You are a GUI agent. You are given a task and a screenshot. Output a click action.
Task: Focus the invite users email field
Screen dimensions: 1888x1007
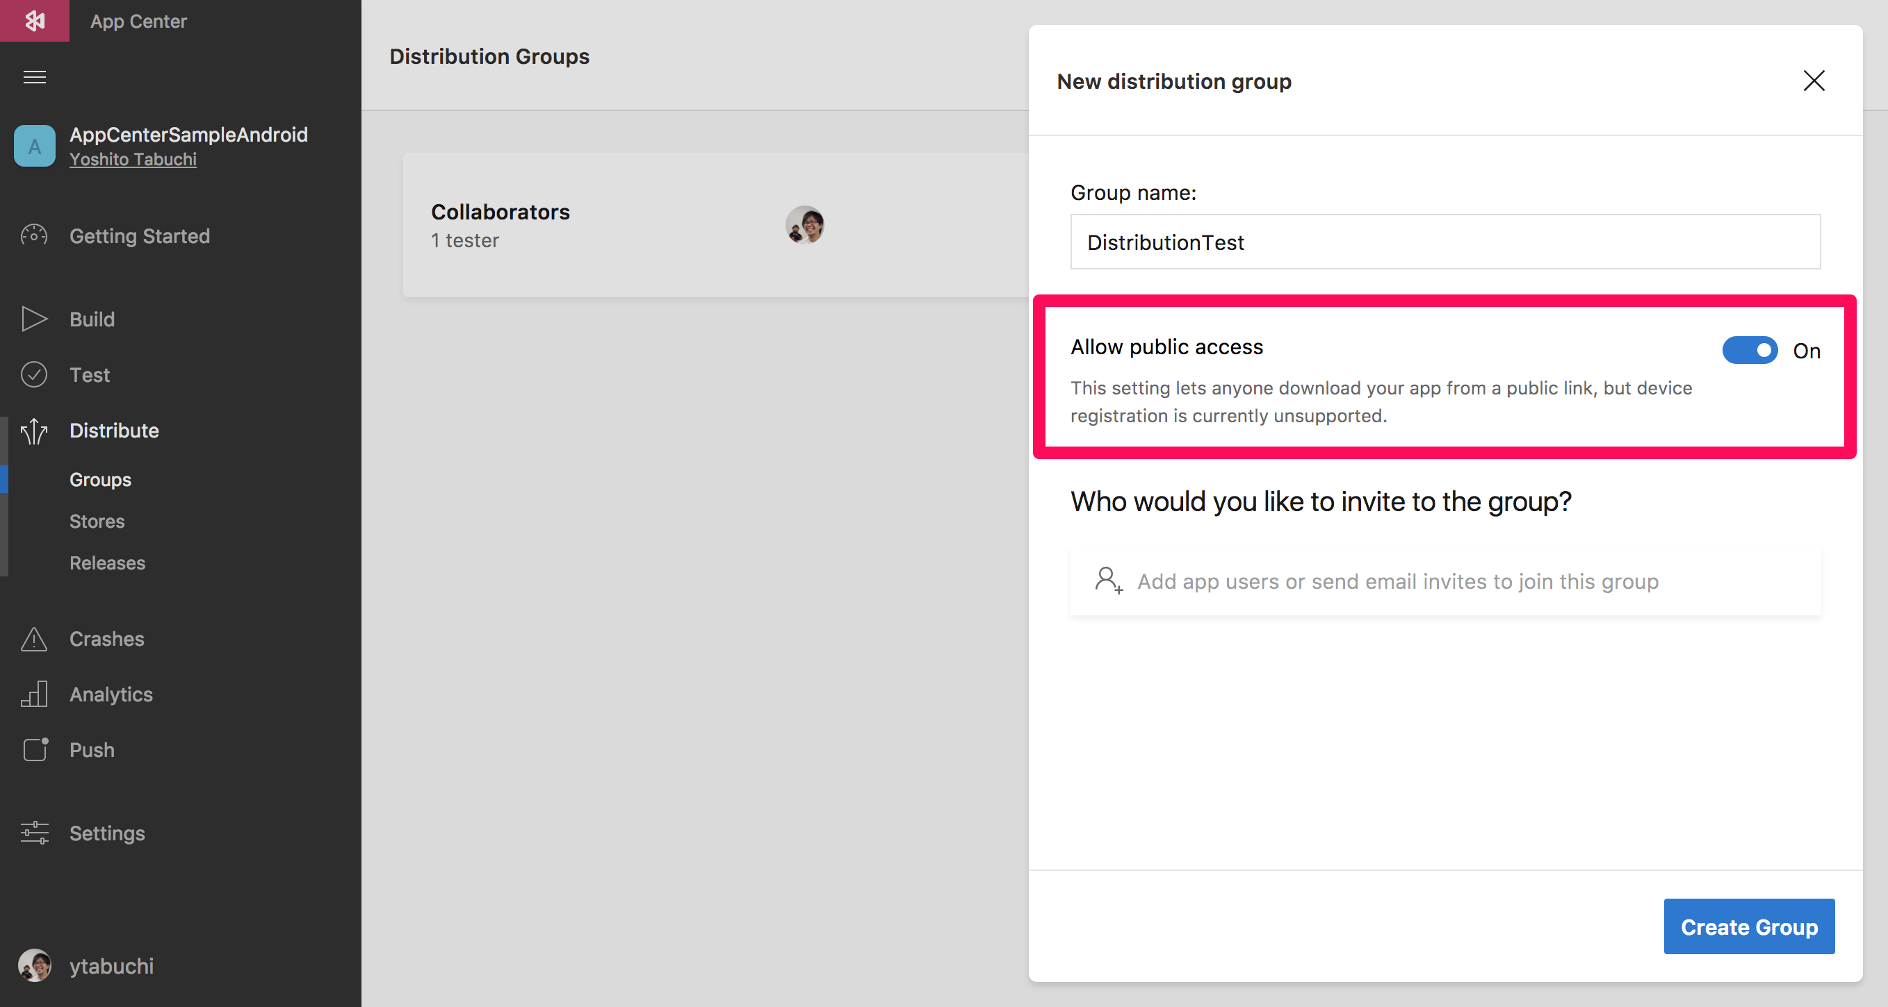click(x=1445, y=581)
